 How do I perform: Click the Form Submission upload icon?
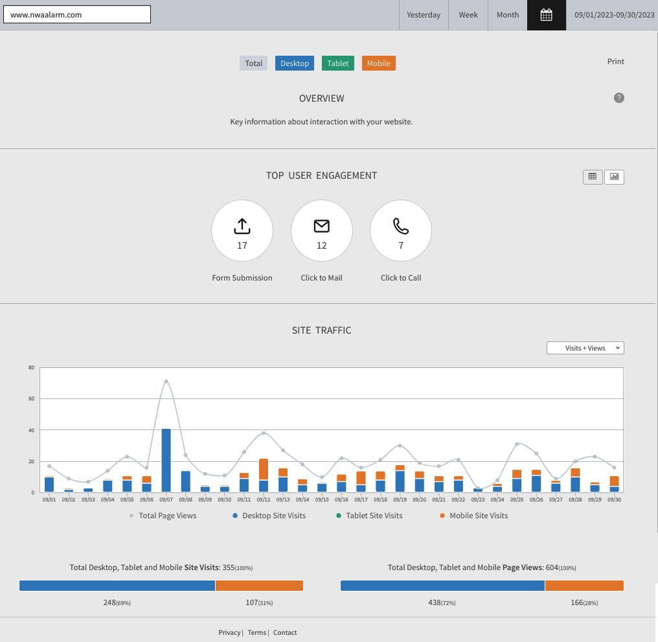click(x=242, y=226)
